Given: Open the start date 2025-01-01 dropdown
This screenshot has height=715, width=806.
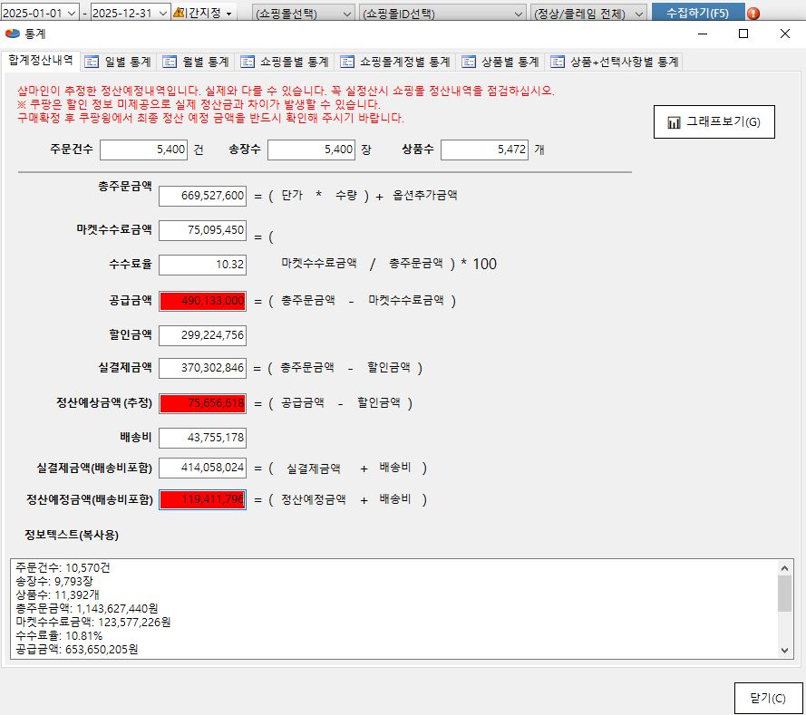Looking at the screenshot, I should tap(72, 14).
